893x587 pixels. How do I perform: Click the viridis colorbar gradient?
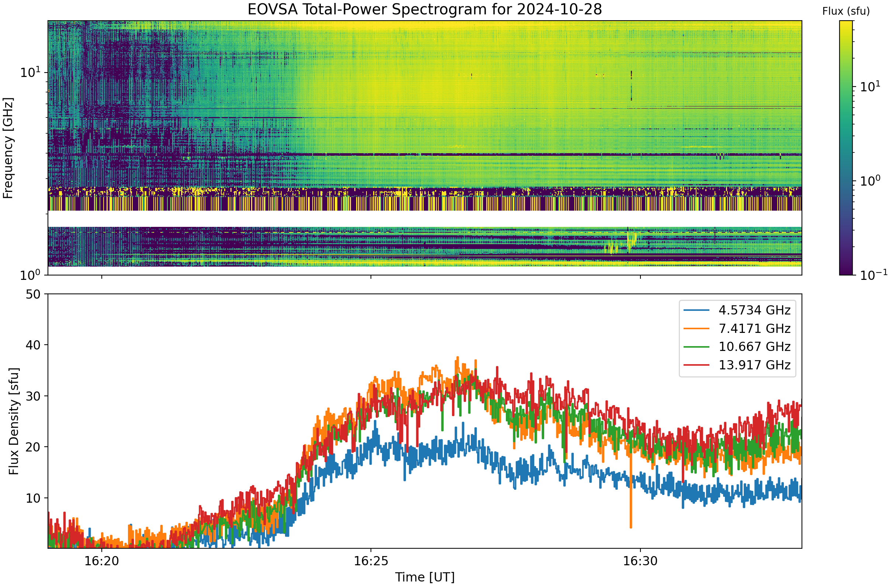point(846,148)
